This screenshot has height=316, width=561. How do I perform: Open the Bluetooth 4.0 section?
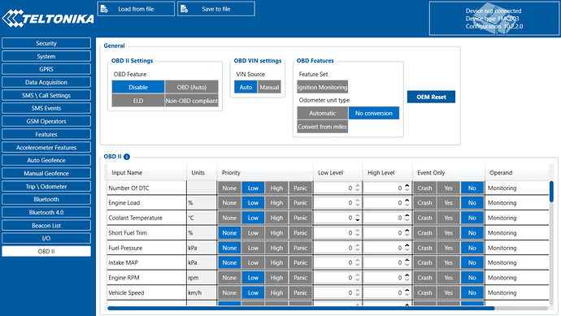pyautogui.click(x=46, y=212)
